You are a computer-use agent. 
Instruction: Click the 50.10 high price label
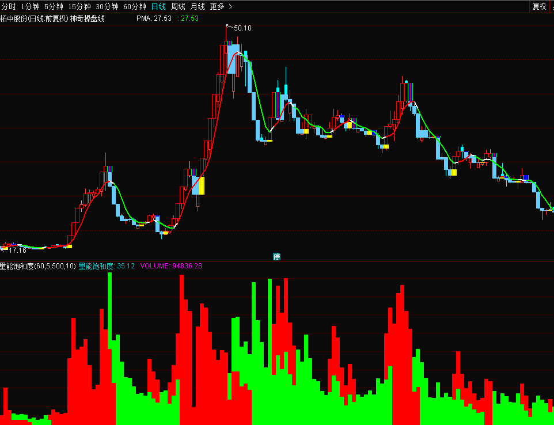coord(242,28)
